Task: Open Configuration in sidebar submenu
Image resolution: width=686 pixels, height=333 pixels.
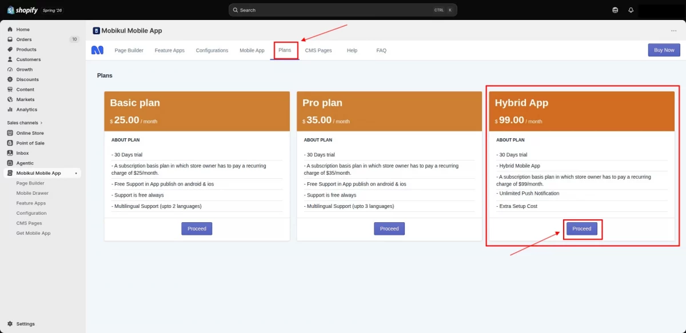Action: point(31,213)
